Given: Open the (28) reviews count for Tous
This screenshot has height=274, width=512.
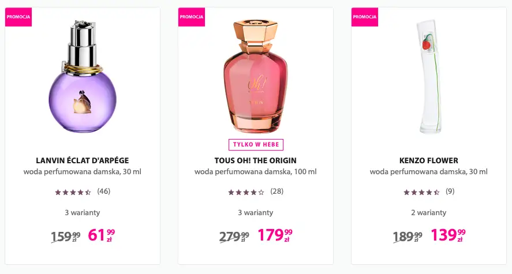Looking at the screenshot, I should pos(277,191).
